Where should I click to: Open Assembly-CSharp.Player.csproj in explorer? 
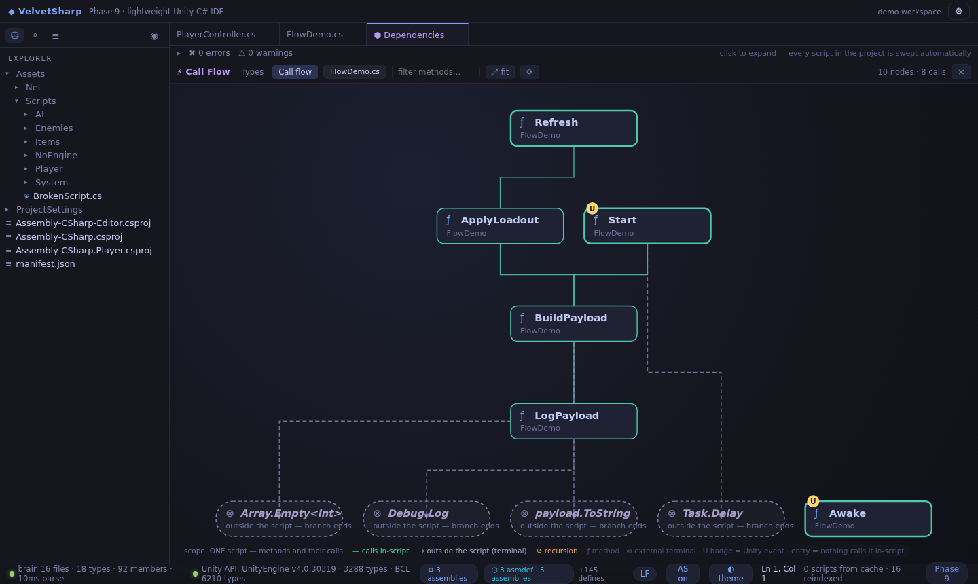pos(84,250)
